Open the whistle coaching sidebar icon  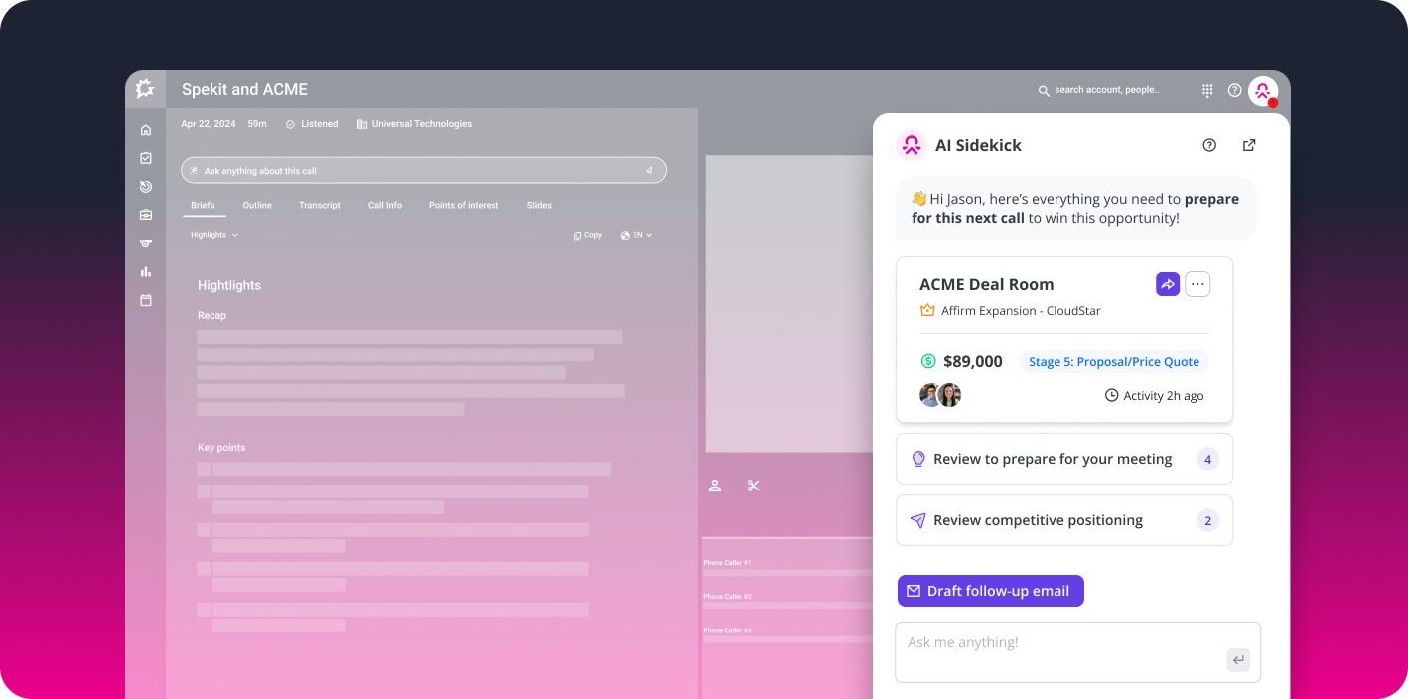coord(146,243)
